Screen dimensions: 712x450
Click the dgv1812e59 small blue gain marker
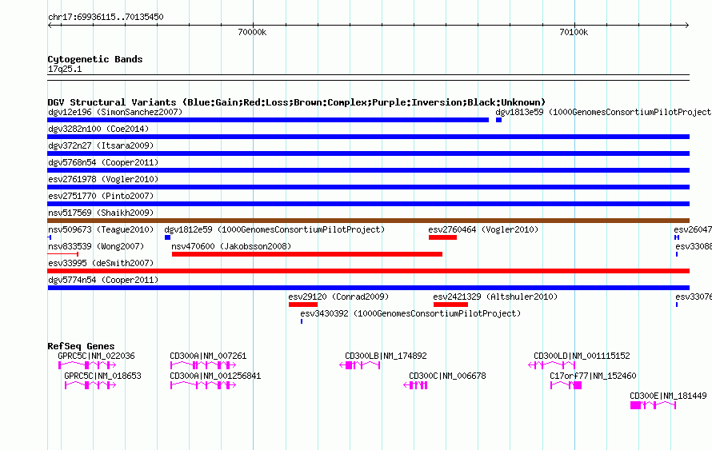tap(167, 237)
